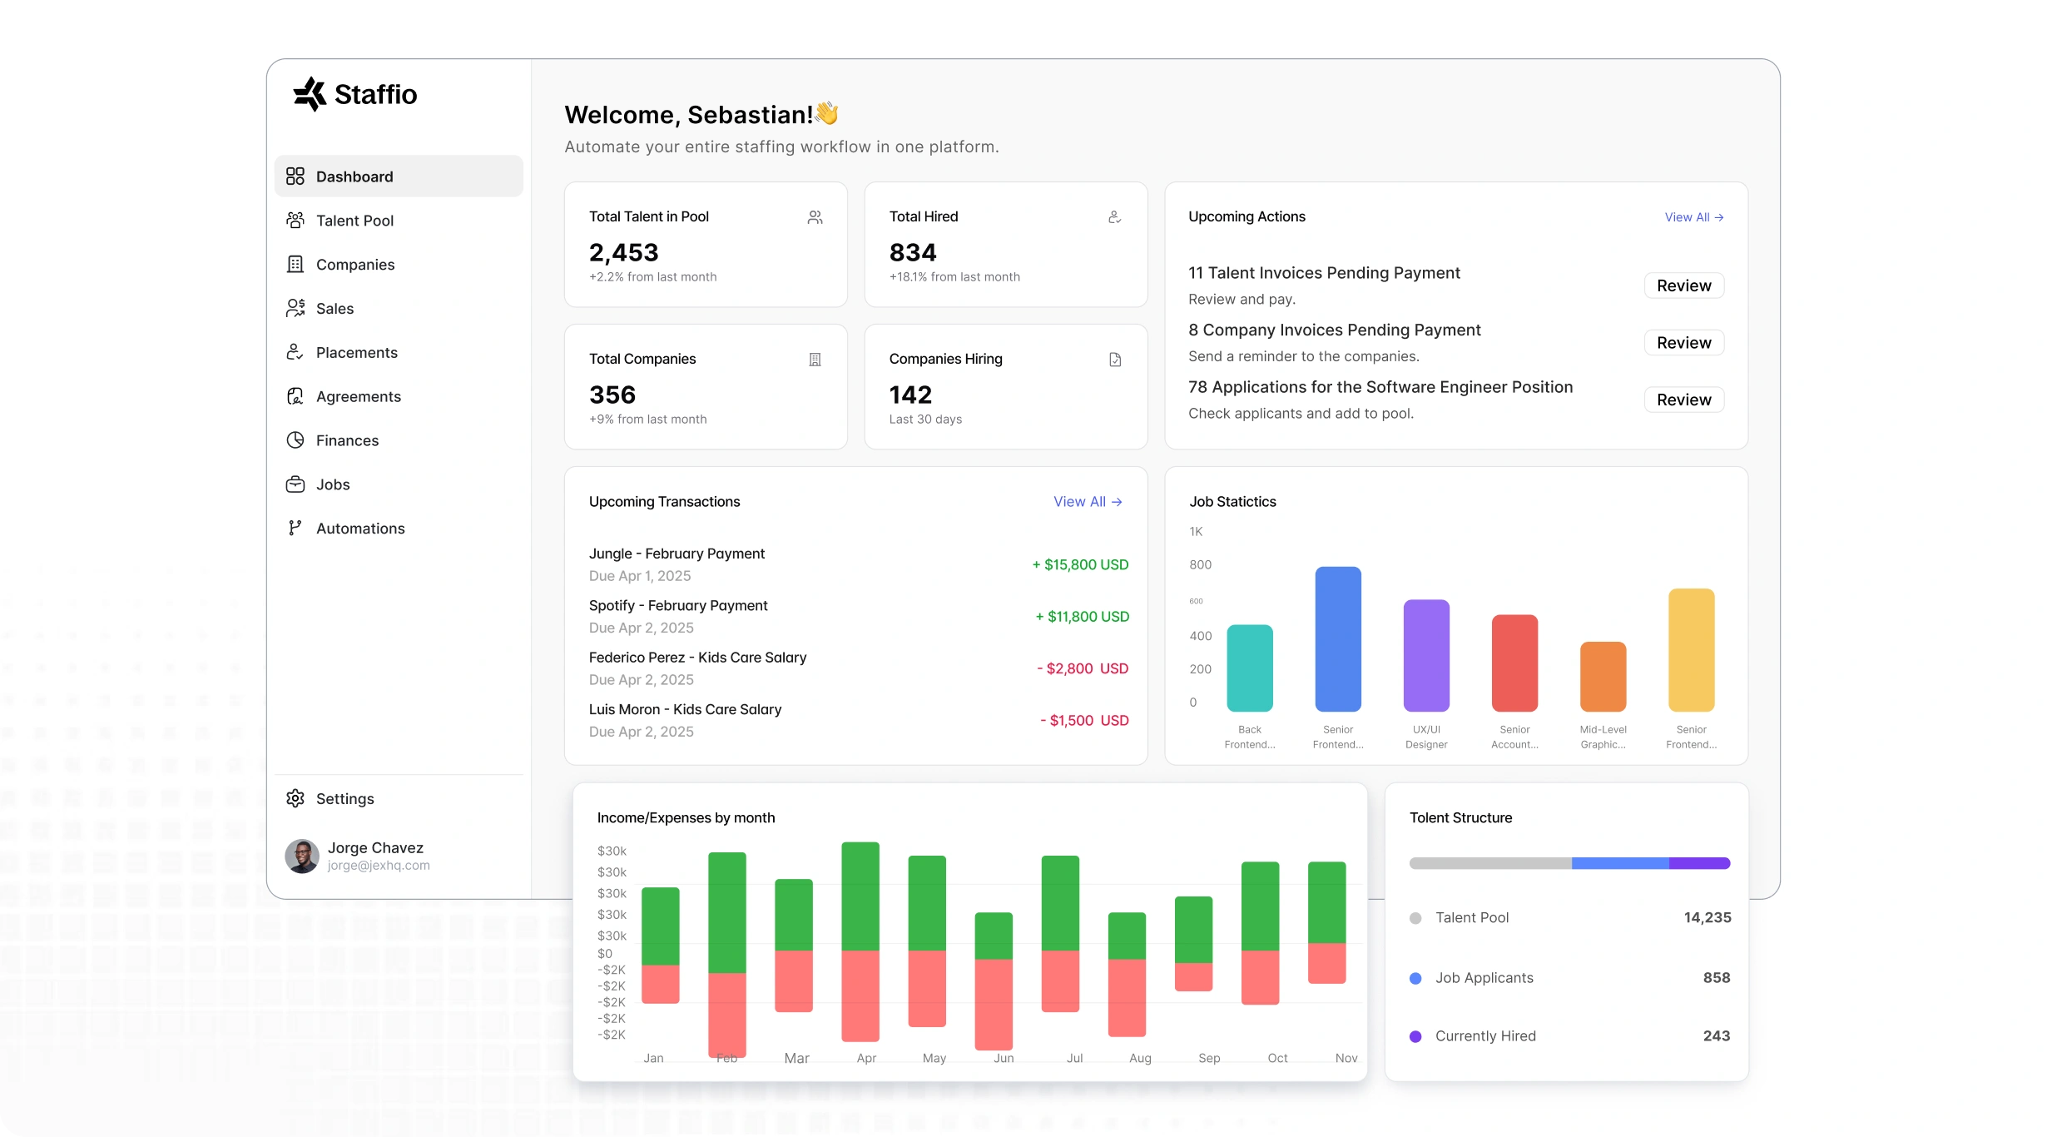
Task: Open the Finances pie chart icon
Action: 295,440
